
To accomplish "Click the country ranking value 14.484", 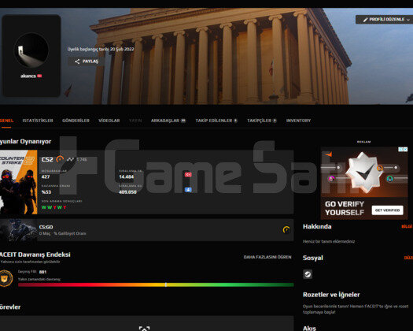I will (126, 177).
